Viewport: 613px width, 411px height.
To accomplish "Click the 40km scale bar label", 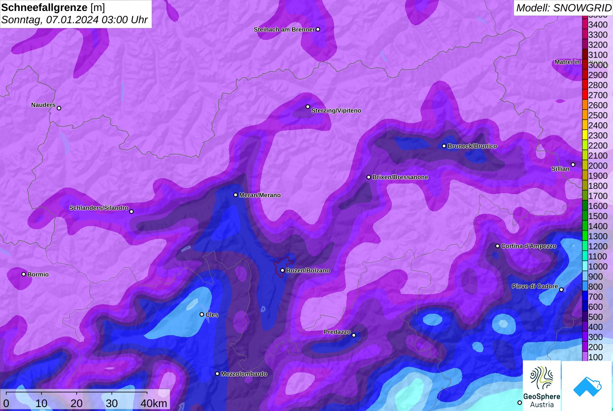I will [x=154, y=403].
